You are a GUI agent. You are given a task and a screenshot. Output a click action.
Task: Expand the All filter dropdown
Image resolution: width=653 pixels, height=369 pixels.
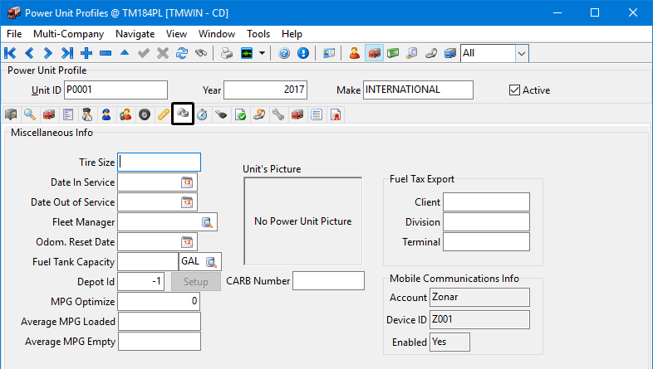coord(522,53)
